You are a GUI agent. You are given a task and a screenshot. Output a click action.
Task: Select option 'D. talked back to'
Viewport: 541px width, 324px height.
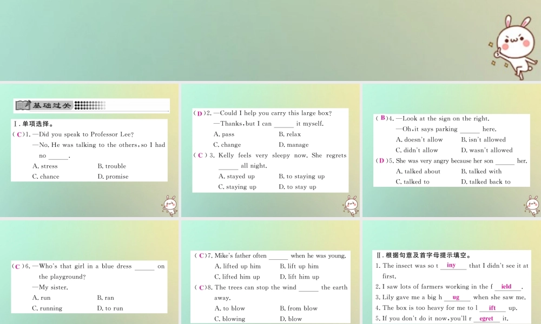click(486, 182)
